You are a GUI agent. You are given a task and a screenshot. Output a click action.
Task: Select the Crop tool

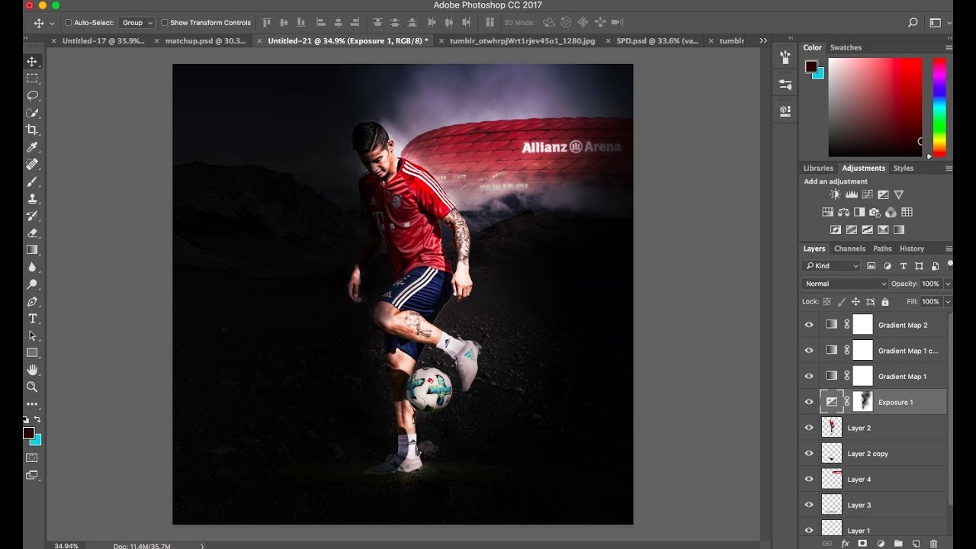tap(32, 130)
